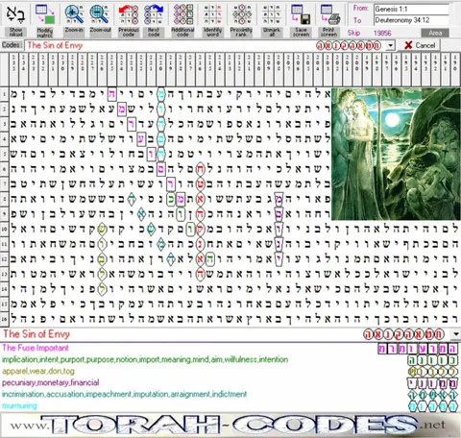
Task: Select the apparel, wear, don, tog row
Action: pyautogui.click(x=38, y=372)
